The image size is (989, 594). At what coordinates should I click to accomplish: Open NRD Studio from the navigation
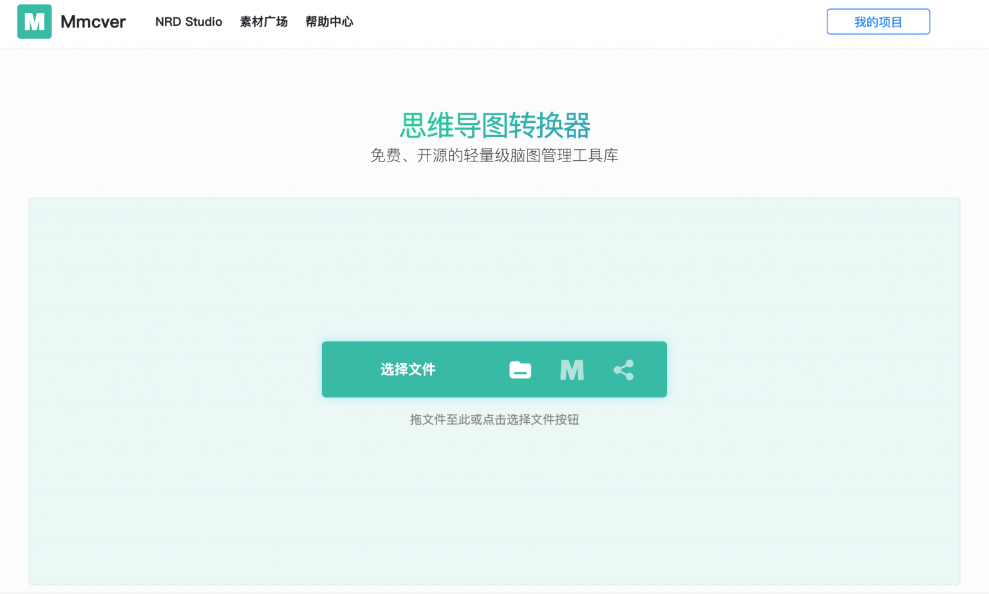(189, 21)
